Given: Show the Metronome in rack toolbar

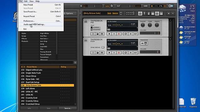Looking at the screenshot, I should (x=149, y=13).
